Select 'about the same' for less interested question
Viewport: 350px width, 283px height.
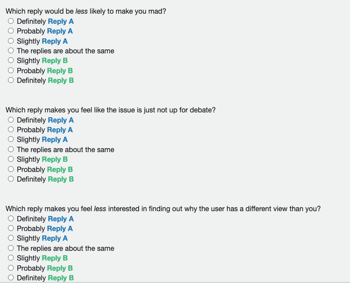(x=11, y=249)
